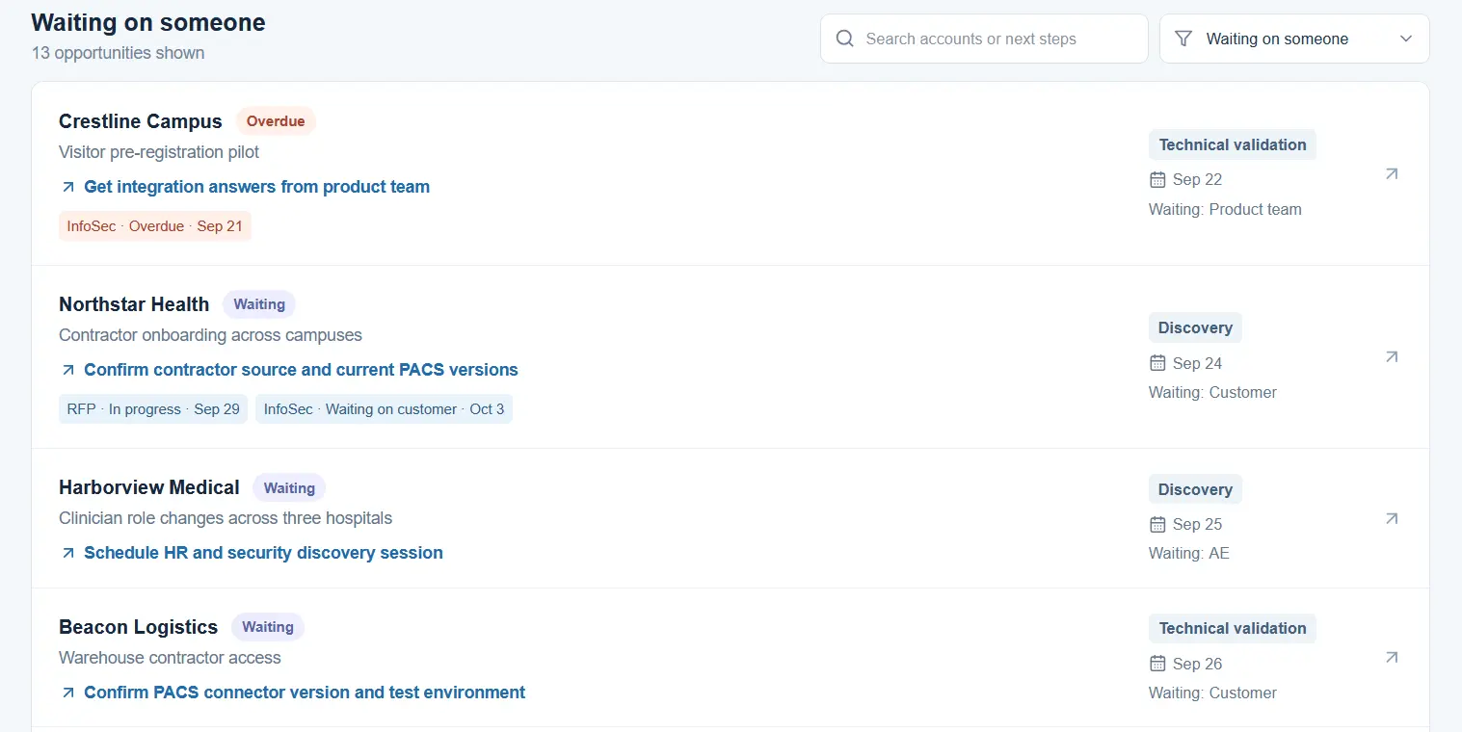
Task: Click '13 opportunities shown' count text
Action: click(118, 53)
